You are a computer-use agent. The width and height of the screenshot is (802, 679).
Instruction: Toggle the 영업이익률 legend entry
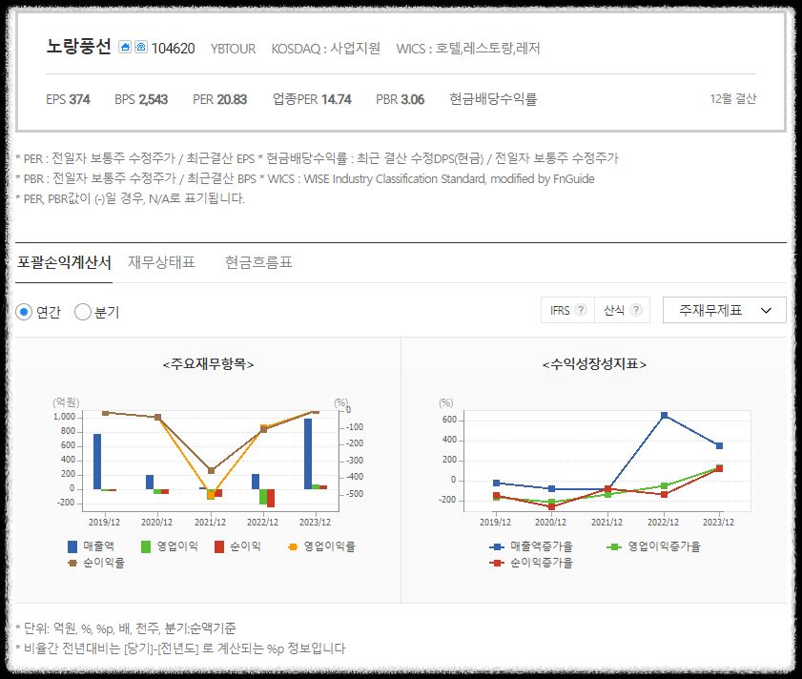click(x=321, y=546)
